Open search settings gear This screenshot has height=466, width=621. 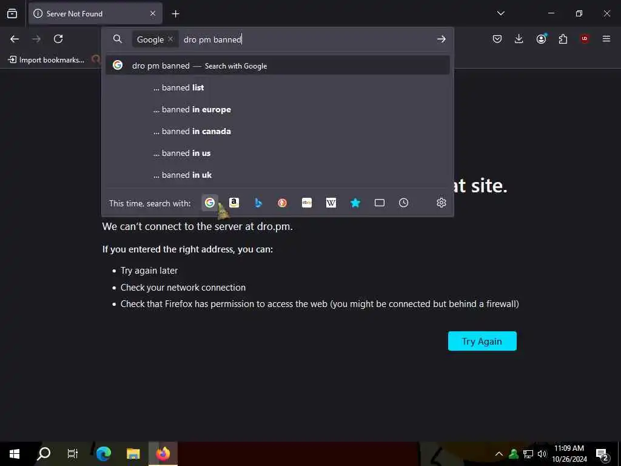441,203
